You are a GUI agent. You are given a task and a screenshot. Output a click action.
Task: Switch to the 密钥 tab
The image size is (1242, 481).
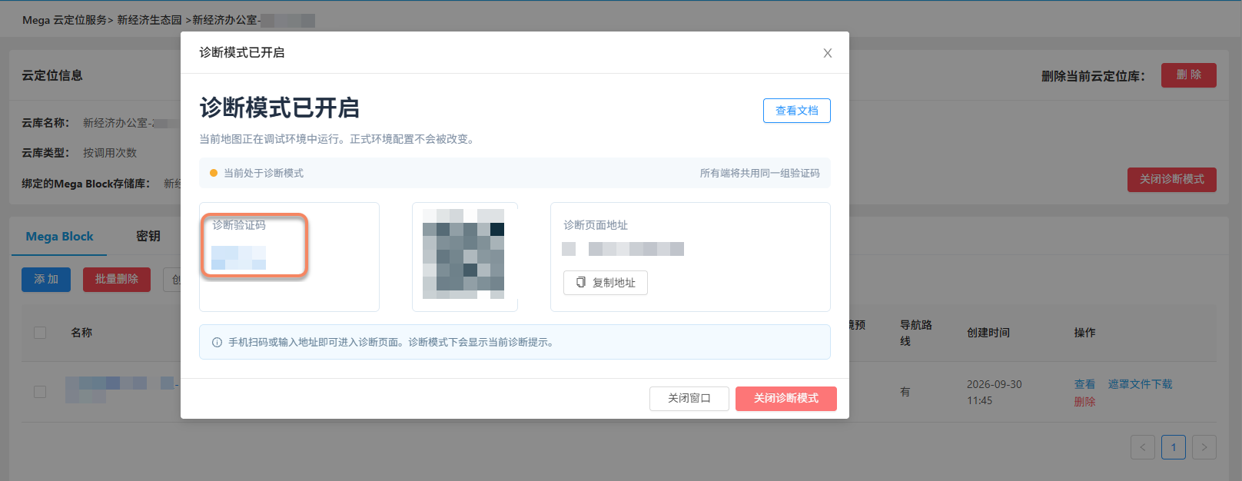click(148, 237)
